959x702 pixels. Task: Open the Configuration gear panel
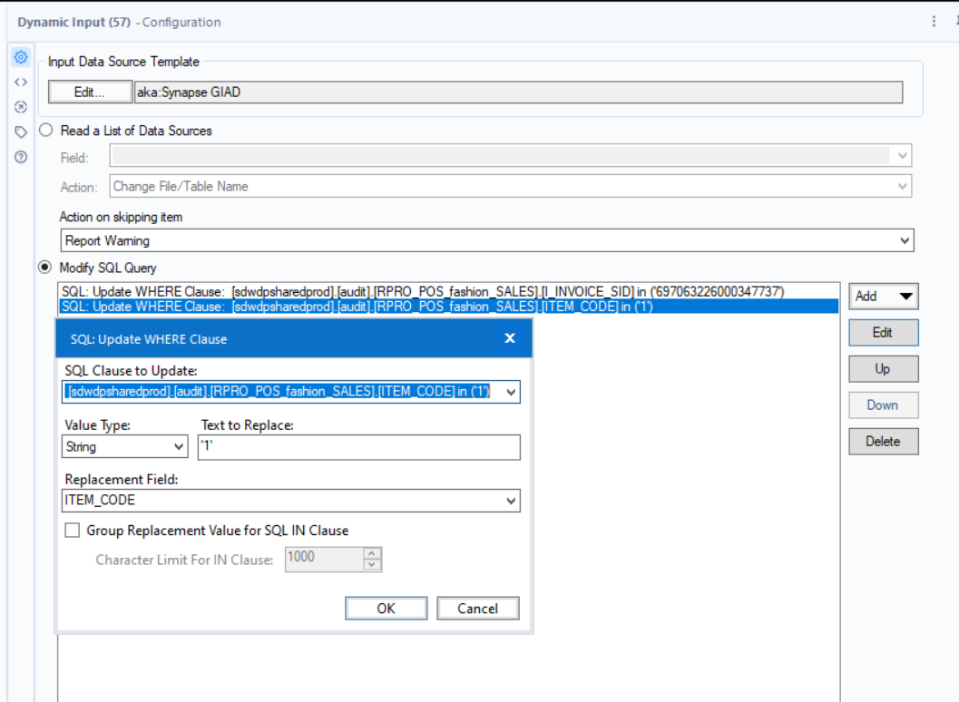coord(20,57)
